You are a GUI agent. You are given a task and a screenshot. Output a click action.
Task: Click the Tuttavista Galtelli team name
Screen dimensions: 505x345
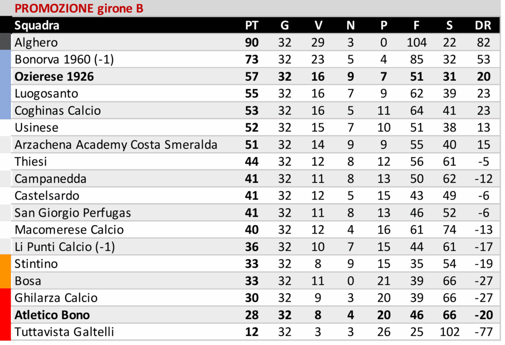click(64, 332)
